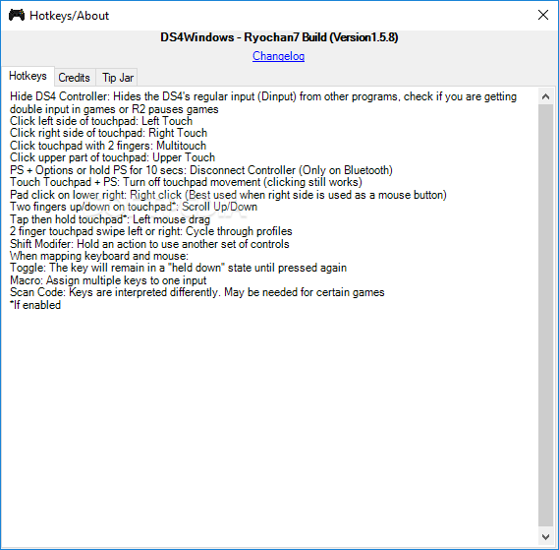This screenshot has height=550, width=559.
Task: Click the scrollbar up arrow
Action: click(545, 96)
